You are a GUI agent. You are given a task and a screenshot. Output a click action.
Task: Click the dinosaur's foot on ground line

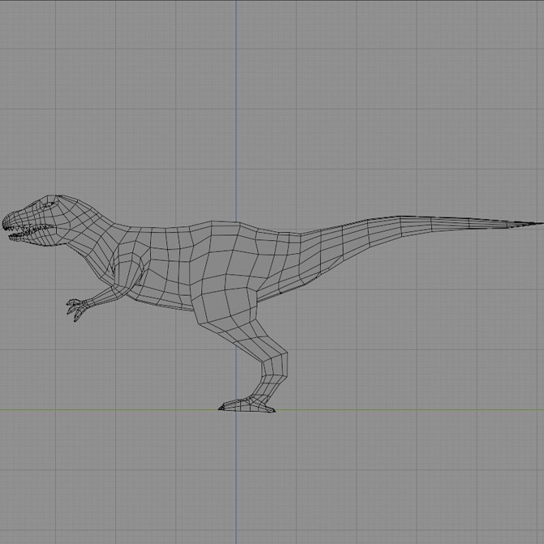[247, 405]
